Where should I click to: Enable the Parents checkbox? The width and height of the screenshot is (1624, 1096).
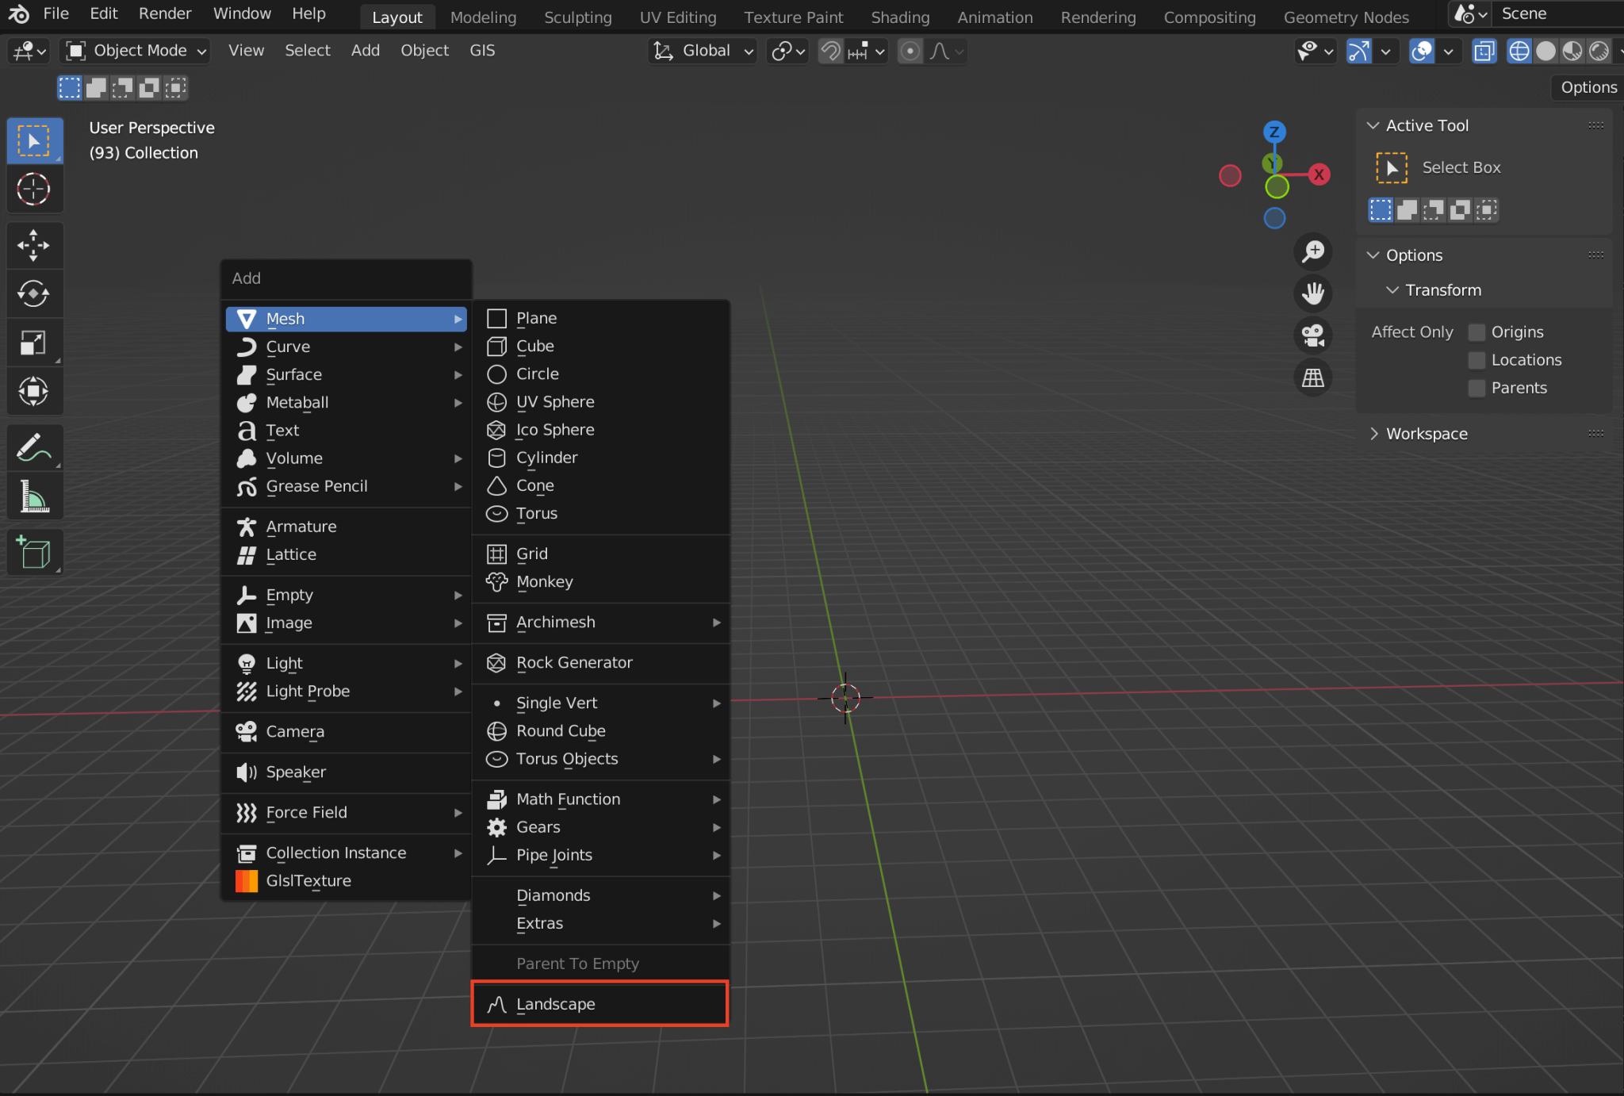tap(1477, 388)
